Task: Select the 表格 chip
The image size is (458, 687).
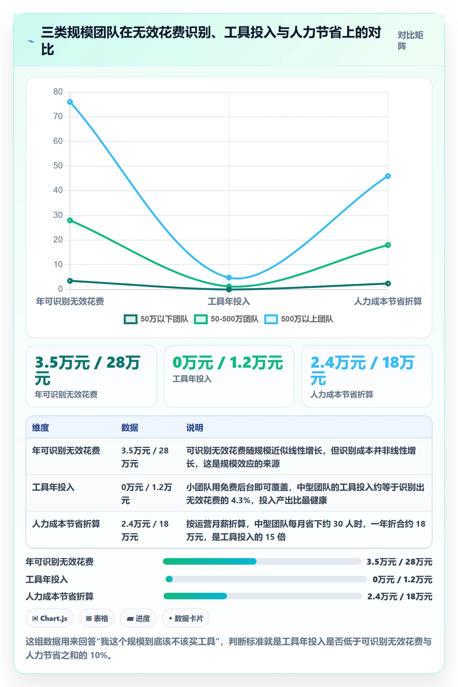Action: pos(97,618)
